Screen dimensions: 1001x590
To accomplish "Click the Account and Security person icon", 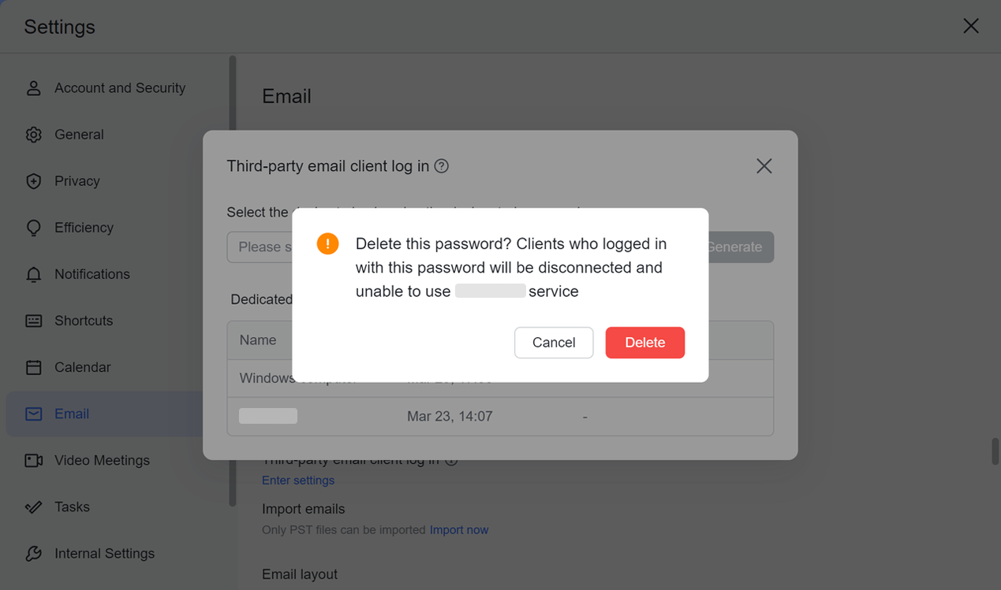I will pos(33,88).
